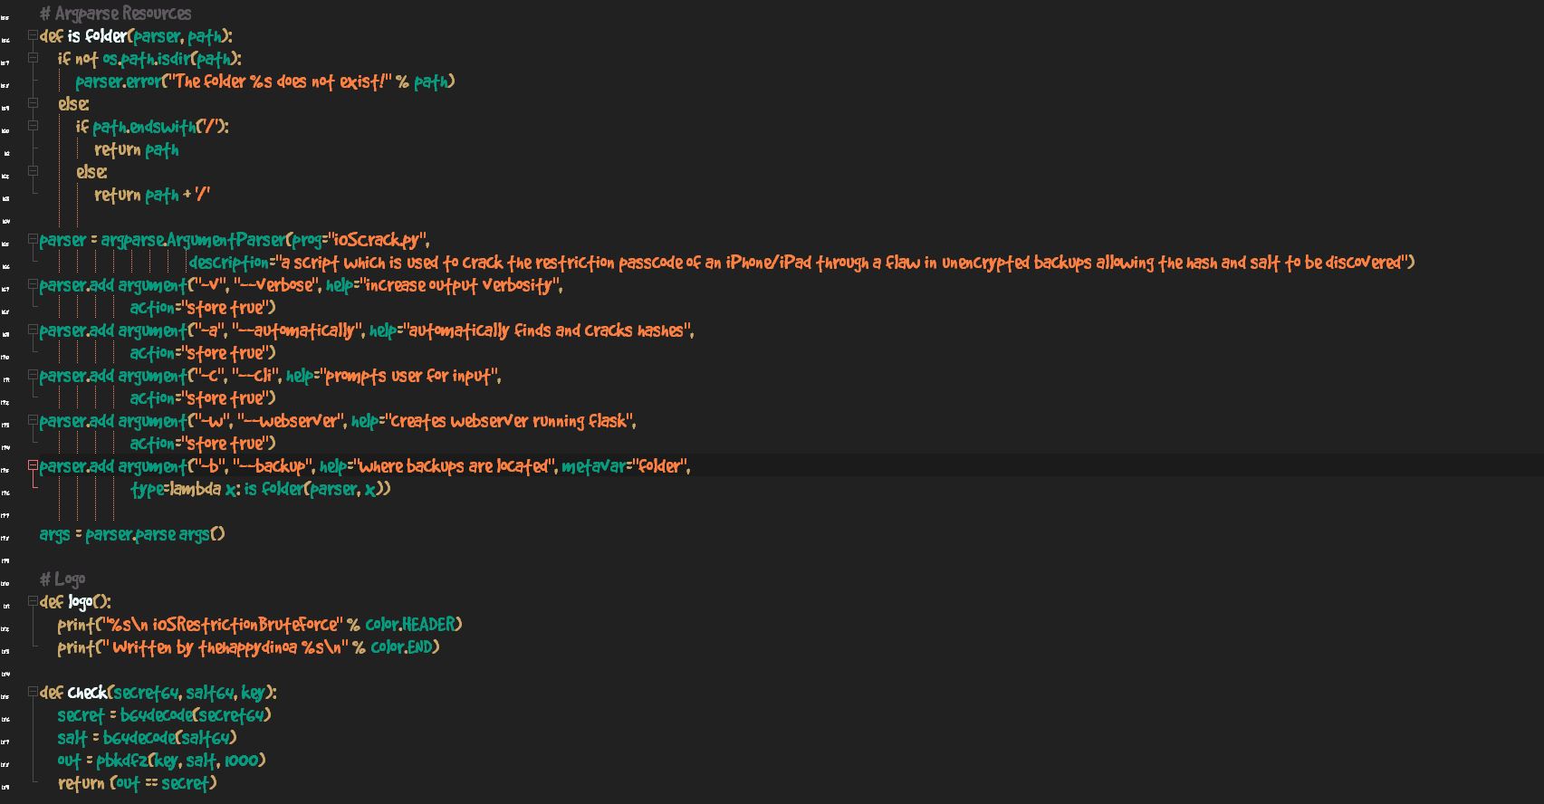Screen dimensions: 1544x804
Task: Click the "--verbose" option string
Action: tap(277, 285)
